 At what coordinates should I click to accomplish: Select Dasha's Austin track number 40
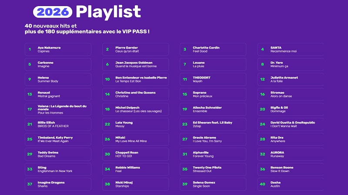click(x=291, y=184)
